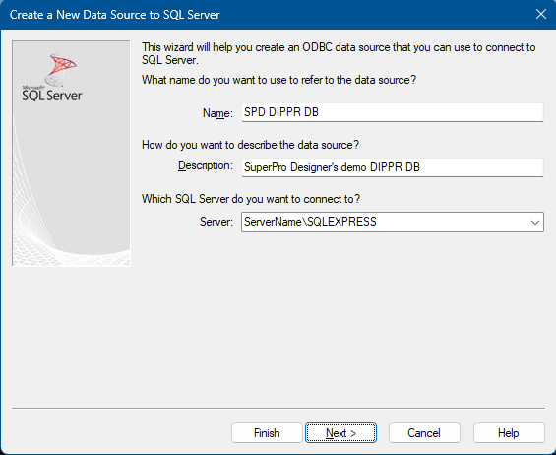Click the Microsoft SQL Server logo image
556x455 pixels.
(x=71, y=153)
